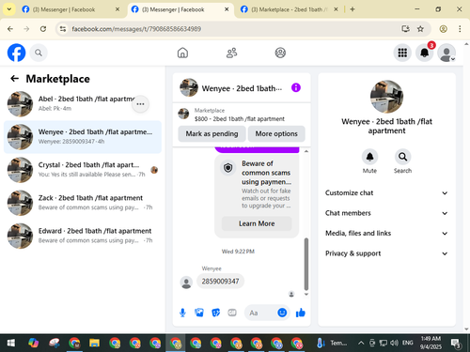This screenshot has width=470, height=352.
Task: Choose a sticker from the sticker icon
Action: point(215,313)
